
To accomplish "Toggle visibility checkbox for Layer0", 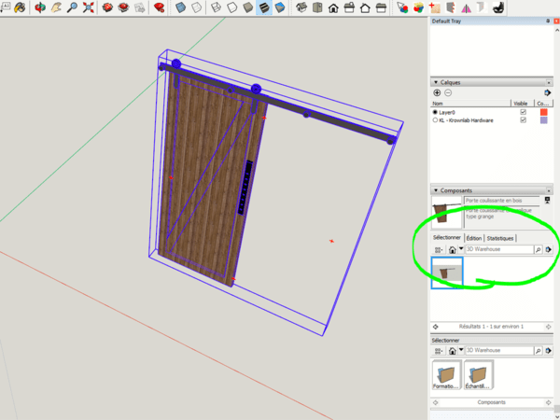I will pyautogui.click(x=523, y=112).
